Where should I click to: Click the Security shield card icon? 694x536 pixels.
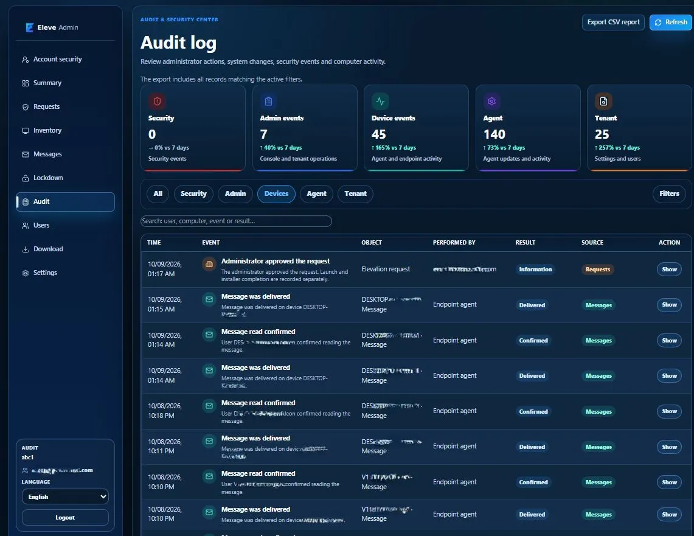157,102
